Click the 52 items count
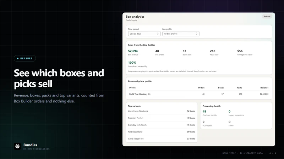This screenshot has width=284, height=159. click(x=191, y=111)
